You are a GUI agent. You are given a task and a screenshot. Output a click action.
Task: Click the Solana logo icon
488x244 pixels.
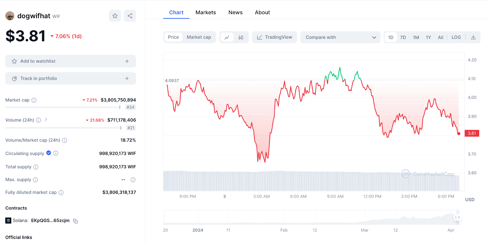tap(8, 221)
